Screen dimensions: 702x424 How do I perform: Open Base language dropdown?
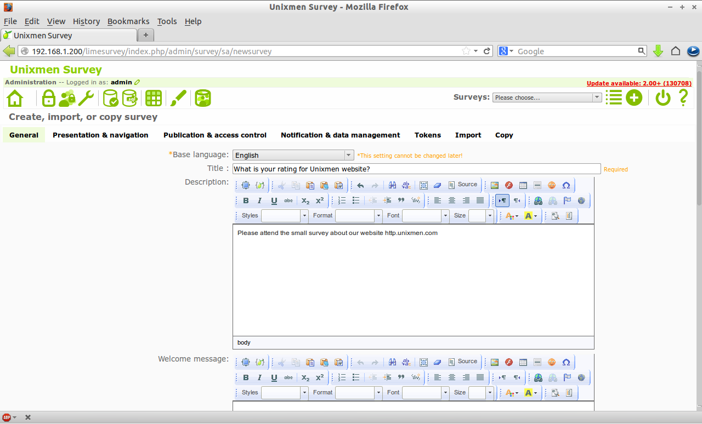tap(293, 155)
